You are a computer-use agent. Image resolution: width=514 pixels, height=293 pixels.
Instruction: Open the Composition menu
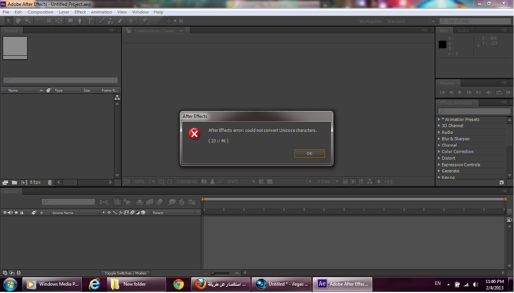click(x=40, y=12)
